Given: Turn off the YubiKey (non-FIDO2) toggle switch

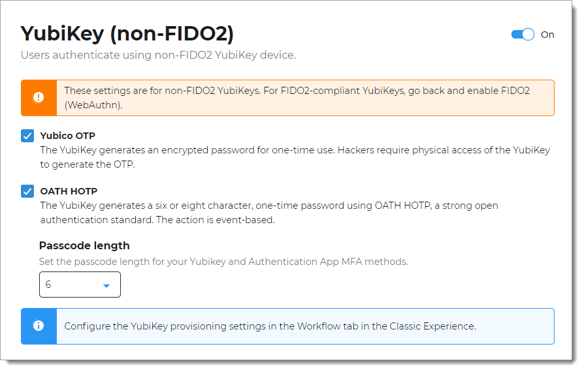Looking at the screenshot, I should (523, 35).
